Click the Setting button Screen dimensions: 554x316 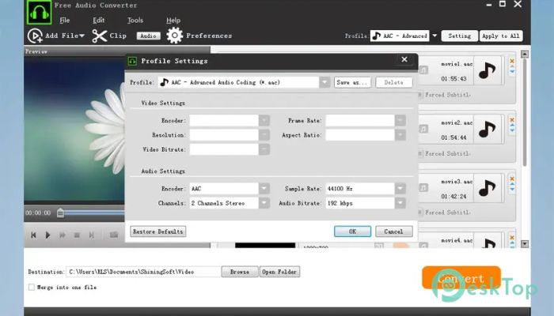coord(459,36)
